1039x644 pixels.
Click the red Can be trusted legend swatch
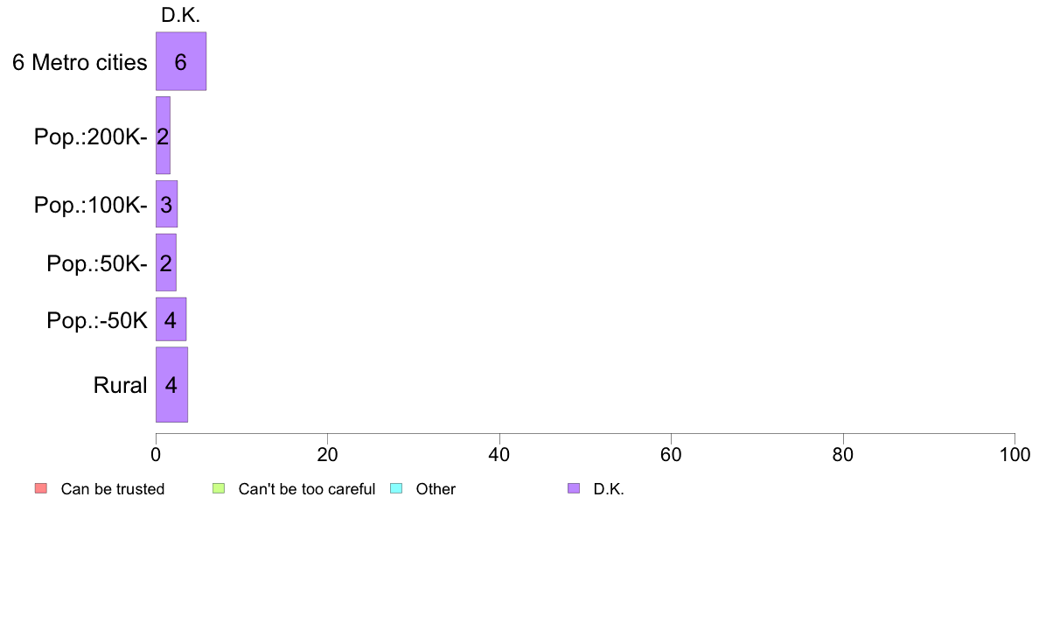click(41, 489)
